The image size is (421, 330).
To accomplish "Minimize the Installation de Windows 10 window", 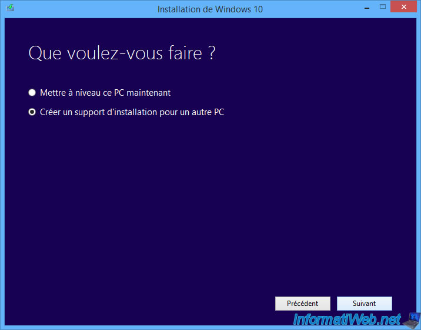I will coord(365,8).
